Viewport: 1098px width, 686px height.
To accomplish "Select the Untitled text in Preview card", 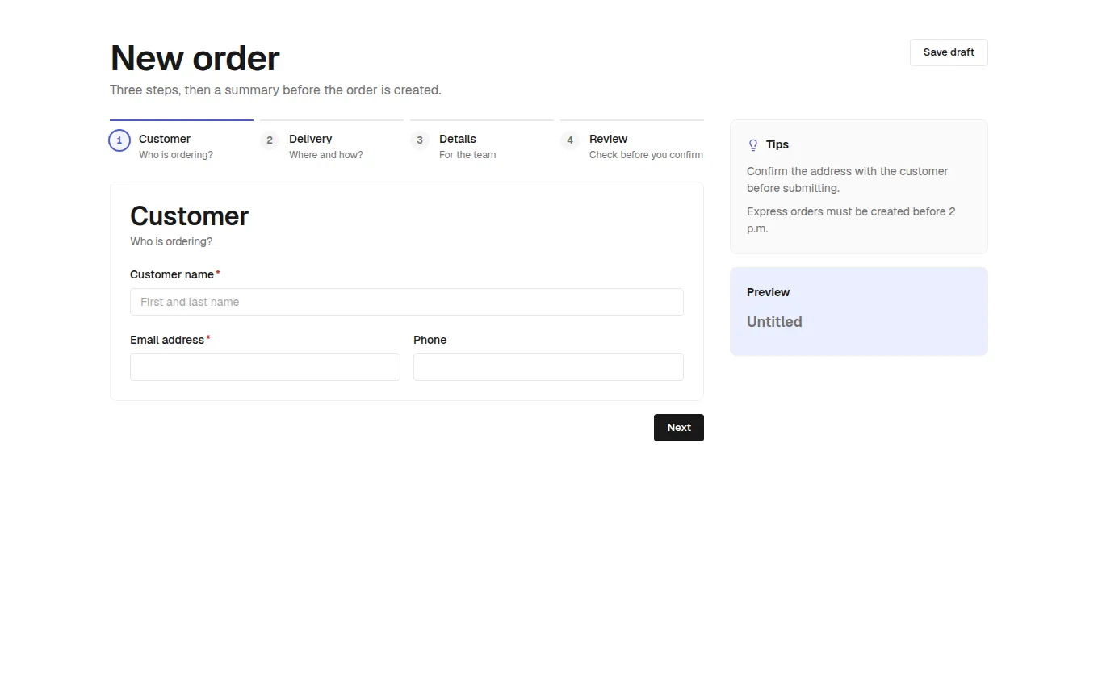I will [x=774, y=322].
